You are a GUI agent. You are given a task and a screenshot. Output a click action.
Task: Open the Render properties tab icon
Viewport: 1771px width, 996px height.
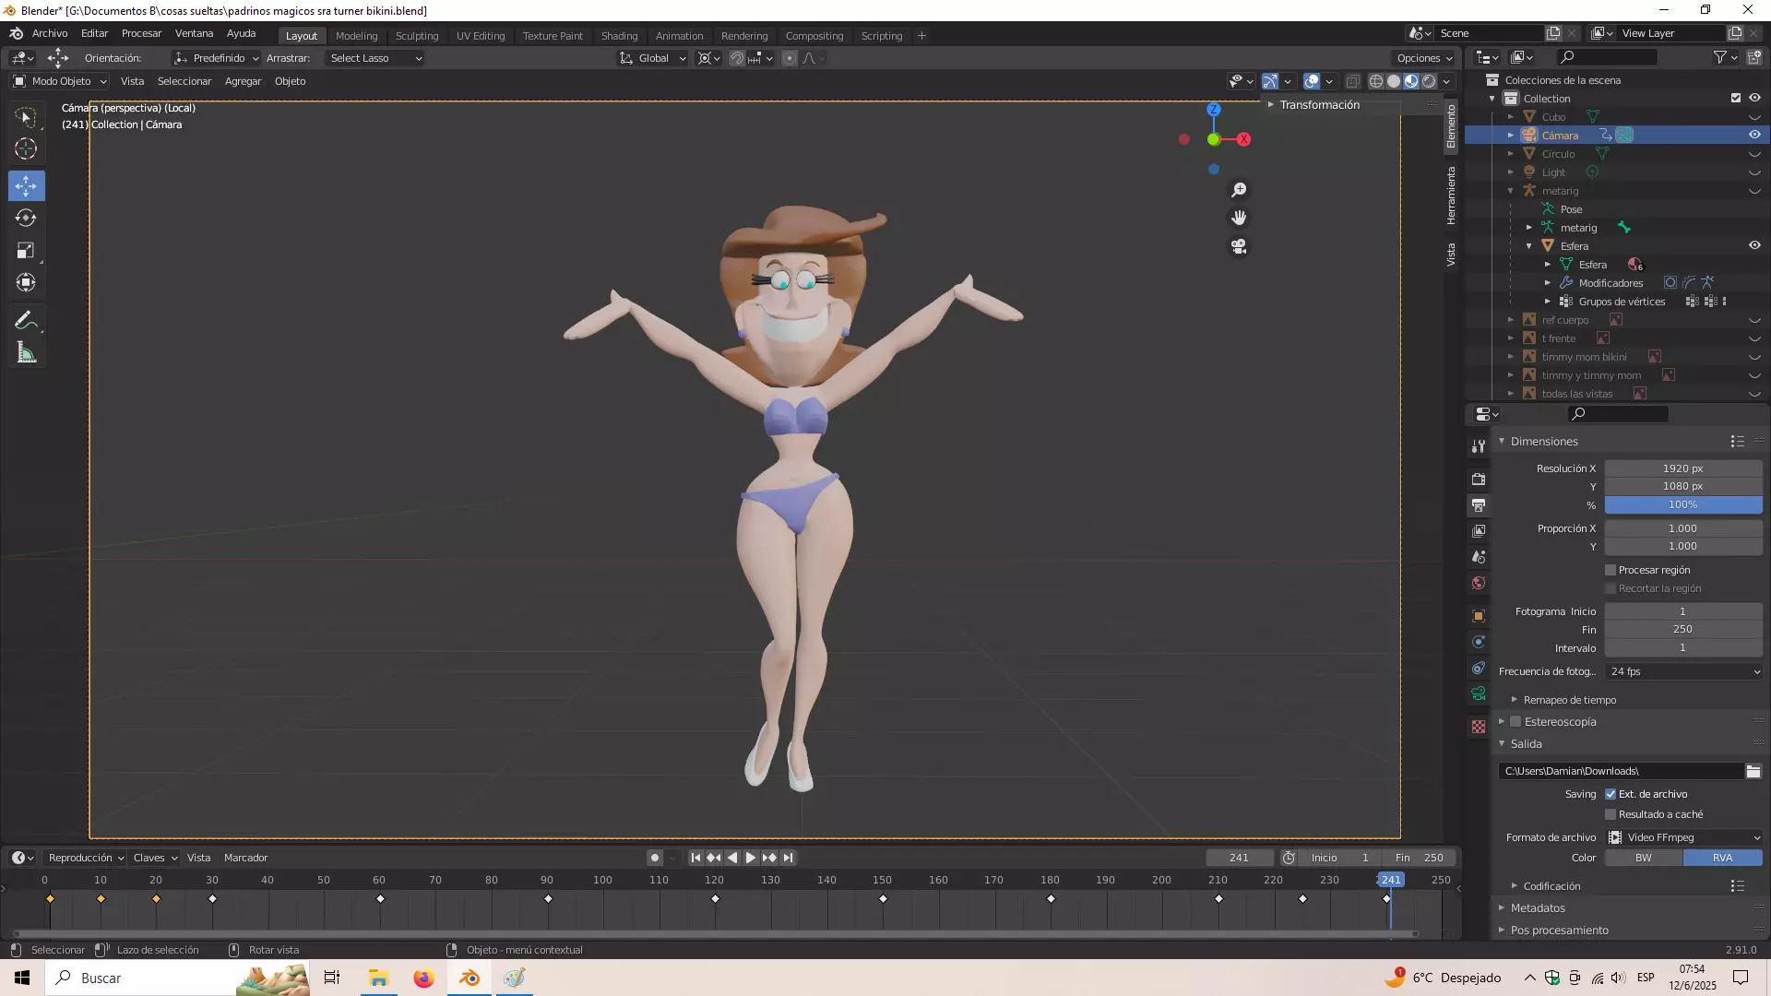coord(1479,480)
